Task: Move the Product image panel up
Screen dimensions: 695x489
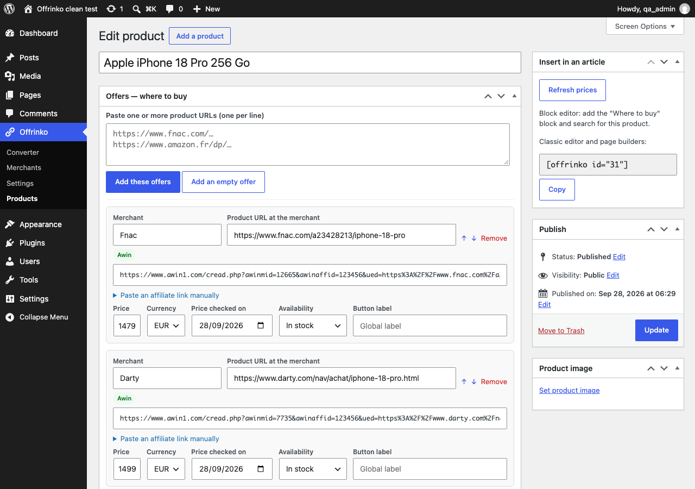Action: pos(651,368)
